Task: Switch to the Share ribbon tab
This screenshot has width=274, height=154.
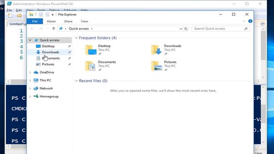Action: 68,21
